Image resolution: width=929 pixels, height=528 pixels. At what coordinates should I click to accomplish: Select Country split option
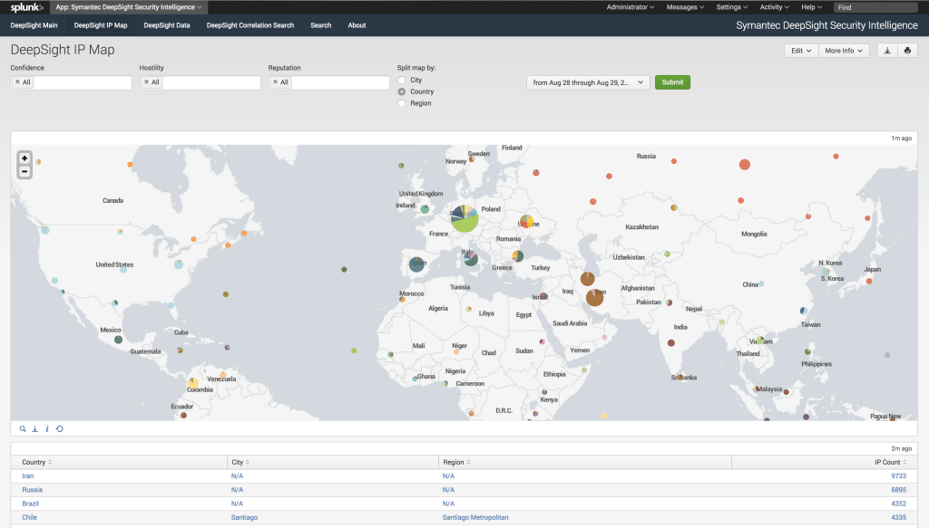coord(402,91)
